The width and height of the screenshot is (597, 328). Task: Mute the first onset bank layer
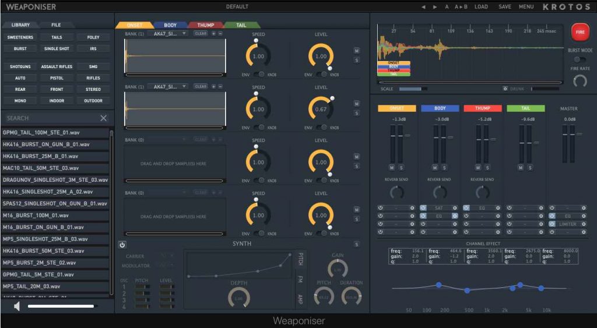pos(356,51)
